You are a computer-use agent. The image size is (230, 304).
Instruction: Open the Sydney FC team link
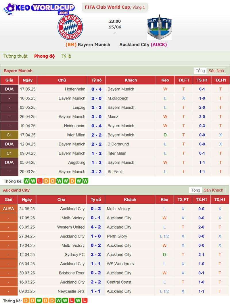pos(75,255)
